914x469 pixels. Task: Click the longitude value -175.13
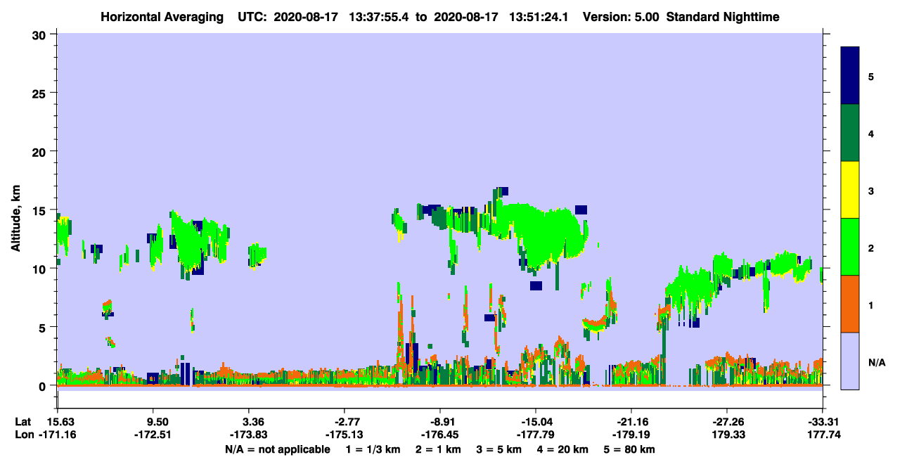coord(344,435)
